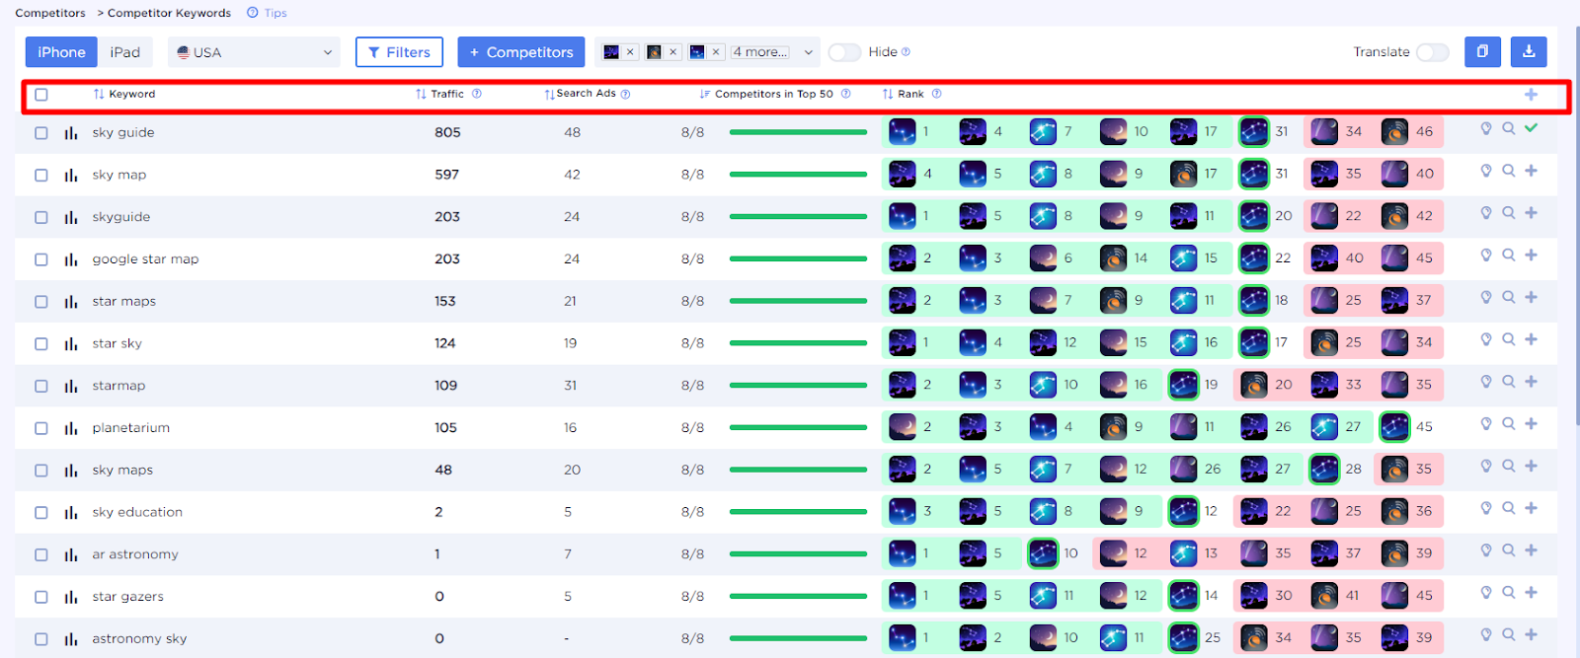Click rank 46 app icon in sky guide row
This screenshot has width=1580, height=658.
1394,131
